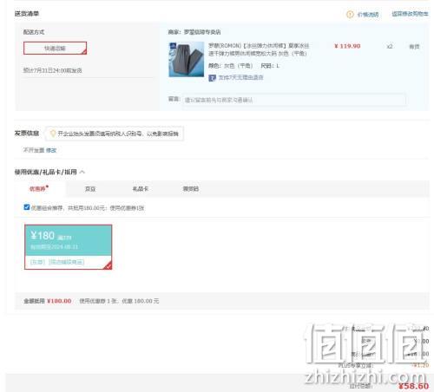Select the ¥180 coupon card
Screen dimensions: 434x392
(68, 247)
